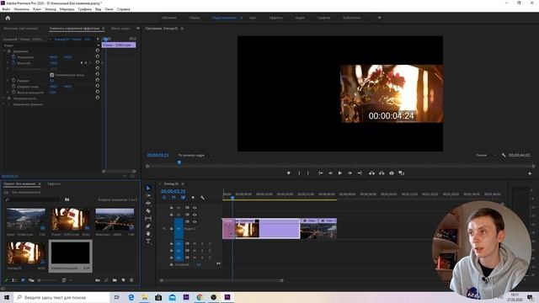The height and width of the screenshot is (303, 539).
Task: Toggle animation stopwatch for Position
Action: (x=13, y=57)
